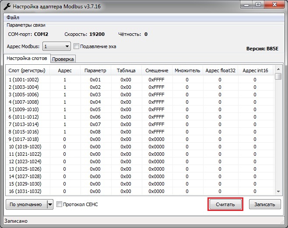This screenshot has width=288, height=228.
Task: Toggle the Протокол СЕНС checkbox
Action: click(x=59, y=204)
